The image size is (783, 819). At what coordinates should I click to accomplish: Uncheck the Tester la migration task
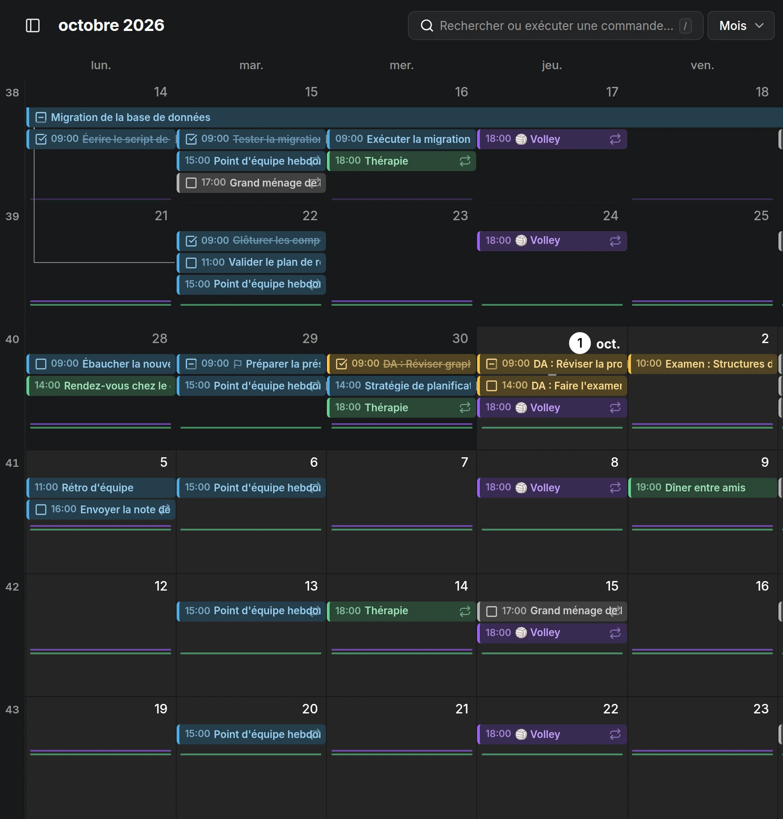coord(191,139)
